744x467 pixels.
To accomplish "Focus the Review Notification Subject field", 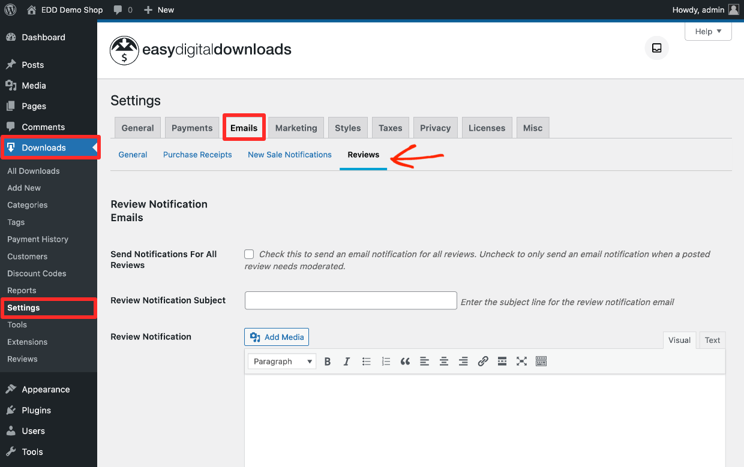I will (x=351, y=300).
